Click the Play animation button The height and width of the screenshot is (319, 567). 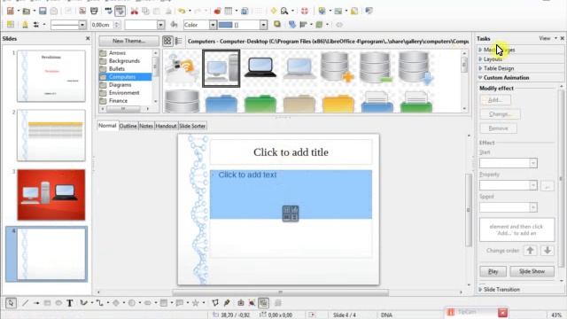click(x=493, y=271)
